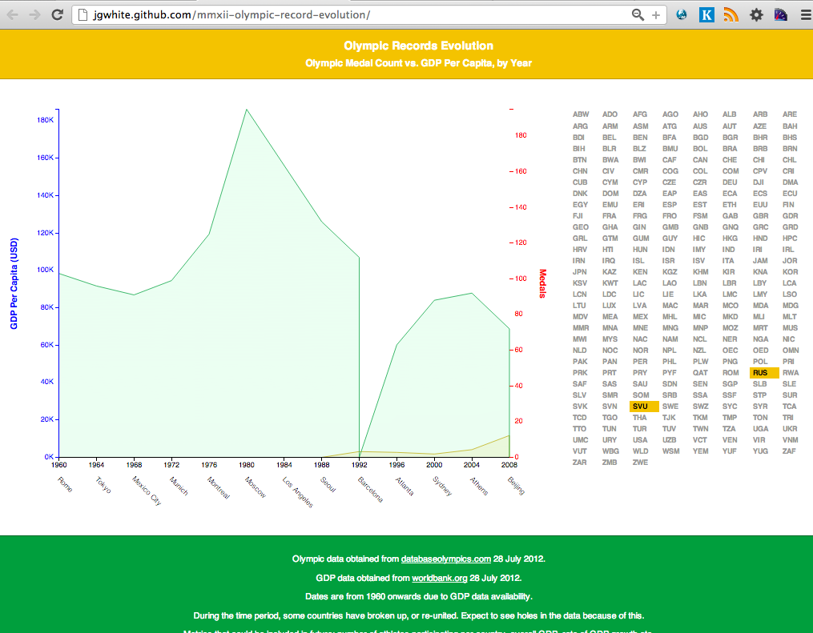Select the GBR country code
Image resolution: width=813 pixels, height=633 pixels.
click(x=761, y=215)
